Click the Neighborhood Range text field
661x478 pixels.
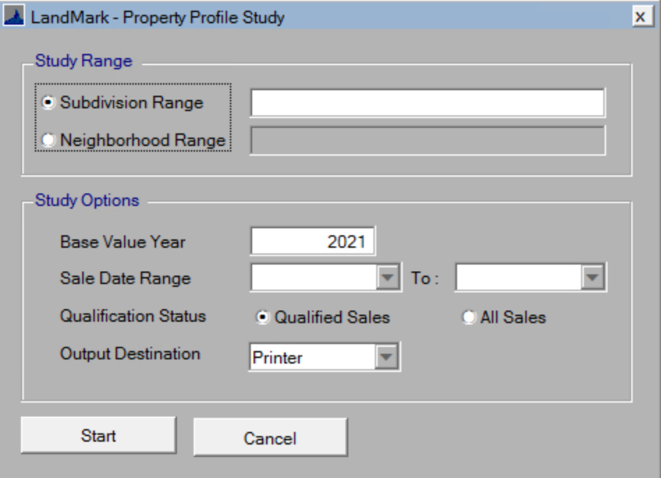pyautogui.click(x=427, y=140)
